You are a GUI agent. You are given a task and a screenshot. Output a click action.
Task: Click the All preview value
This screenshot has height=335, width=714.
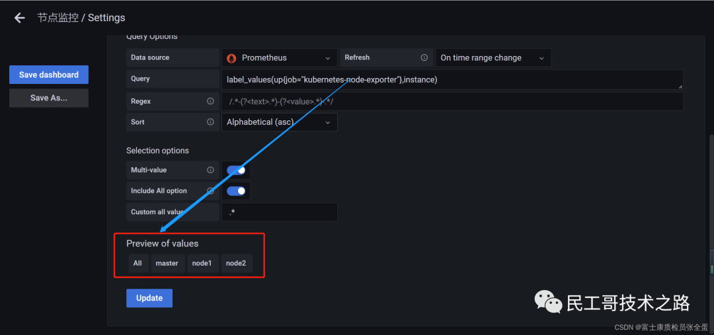tap(138, 263)
